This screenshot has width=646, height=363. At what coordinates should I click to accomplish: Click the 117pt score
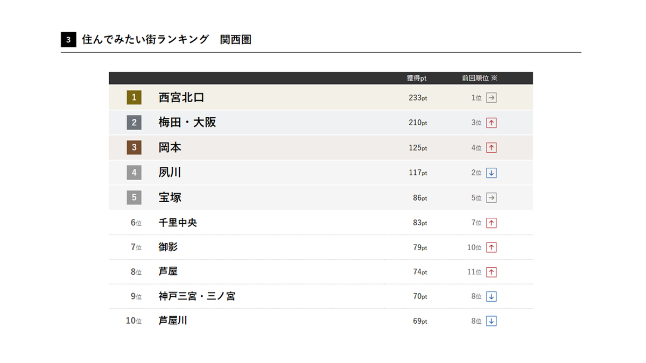click(418, 173)
